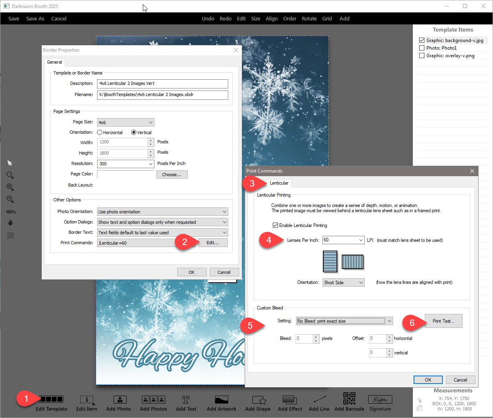
Task: Uncheck Enable Lenticular Printing
Action: point(275,225)
